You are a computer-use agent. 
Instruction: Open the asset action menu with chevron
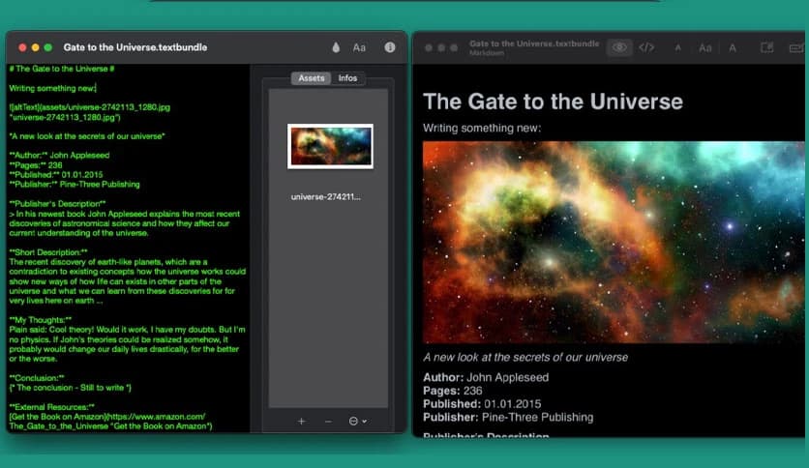tap(357, 421)
